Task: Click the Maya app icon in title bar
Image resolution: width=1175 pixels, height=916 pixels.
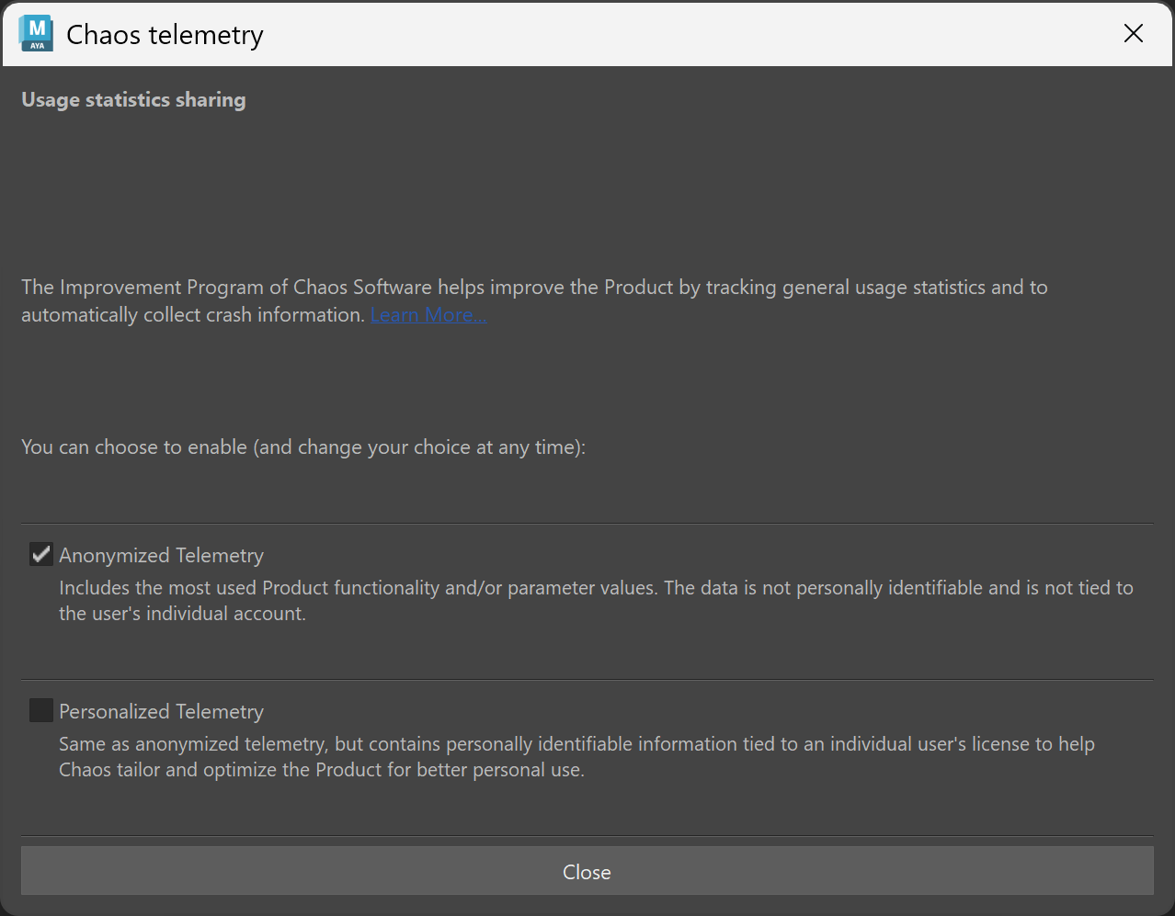Action: click(37, 34)
